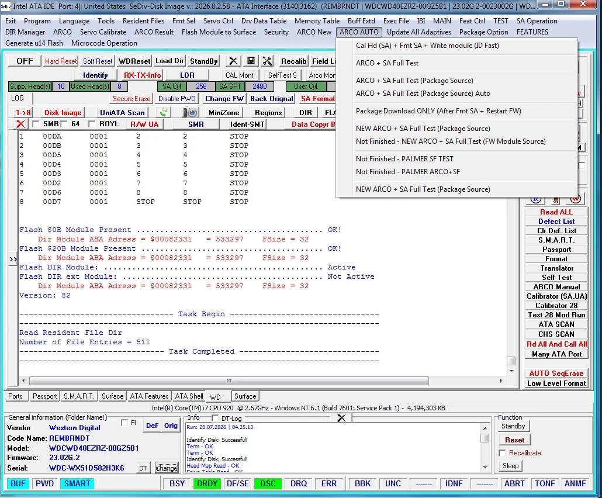The width and height of the screenshot is (602, 498).
Task: Toggle the SMR checkbox
Action: [36, 124]
